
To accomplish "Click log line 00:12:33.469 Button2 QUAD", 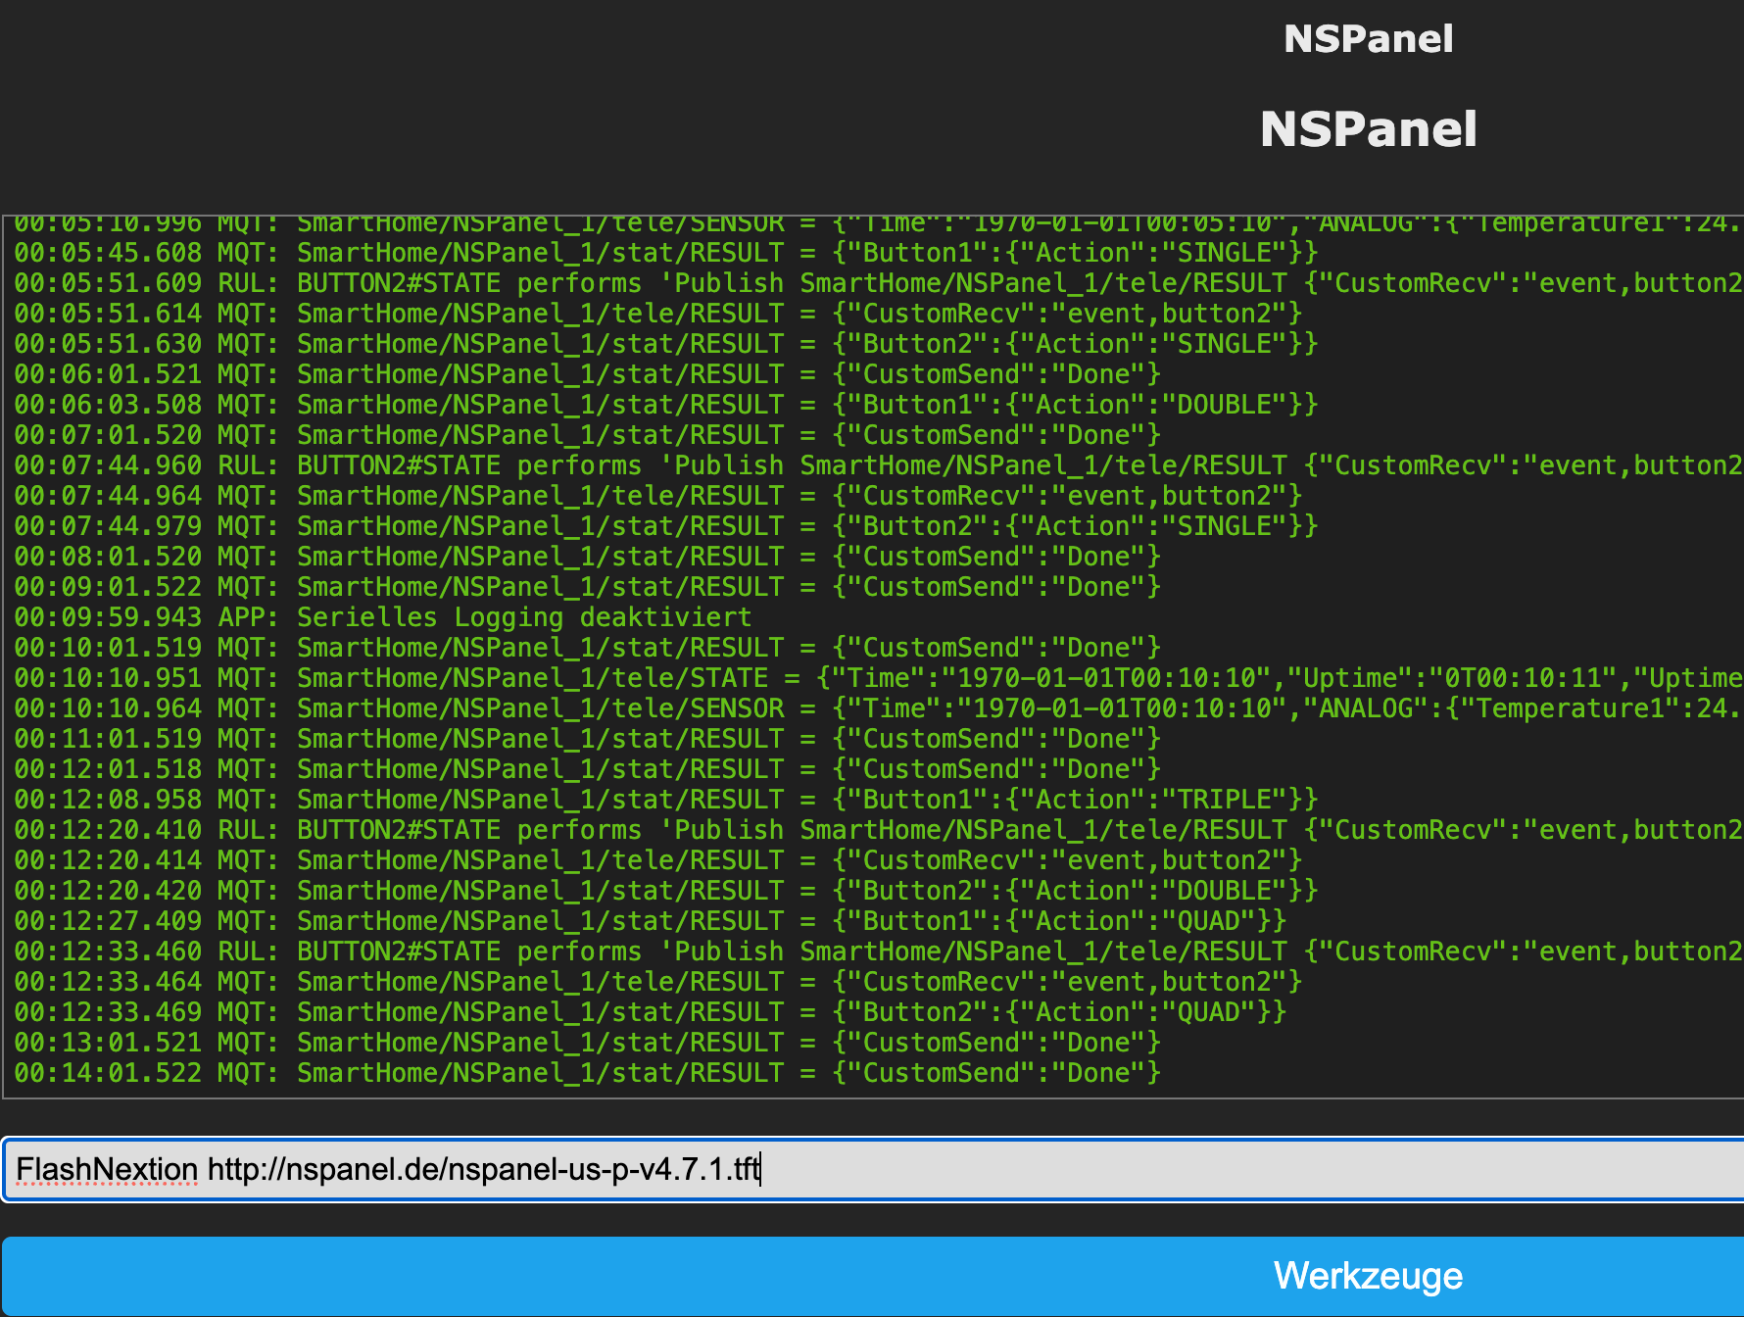I will click(x=651, y=1012).
